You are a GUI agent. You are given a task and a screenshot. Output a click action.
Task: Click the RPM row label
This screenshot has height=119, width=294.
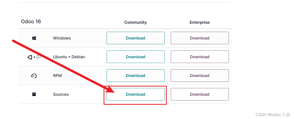click(x=57, y=75)
